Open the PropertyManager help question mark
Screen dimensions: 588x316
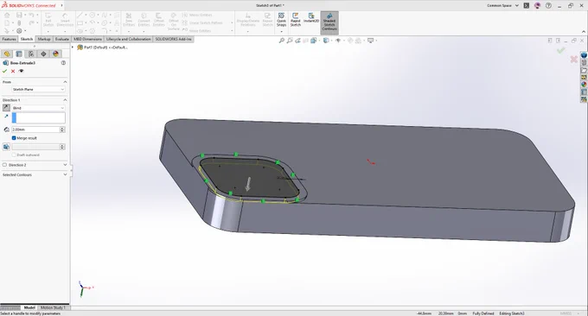[x=63, y=63]
